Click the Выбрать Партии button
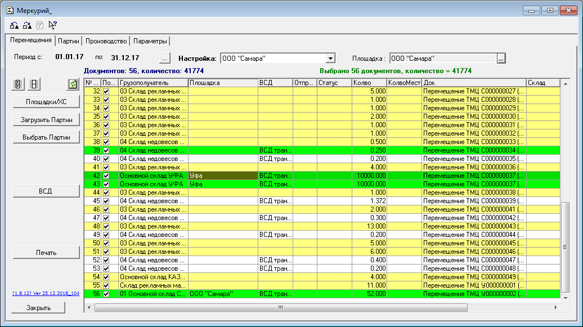Screen dimensions: 583x327 (46, 137)
